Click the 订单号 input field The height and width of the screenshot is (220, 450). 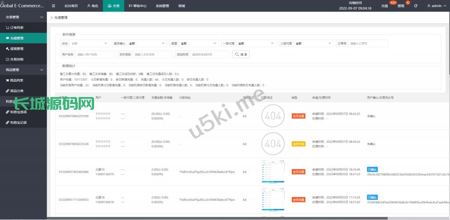pos(368,43)
